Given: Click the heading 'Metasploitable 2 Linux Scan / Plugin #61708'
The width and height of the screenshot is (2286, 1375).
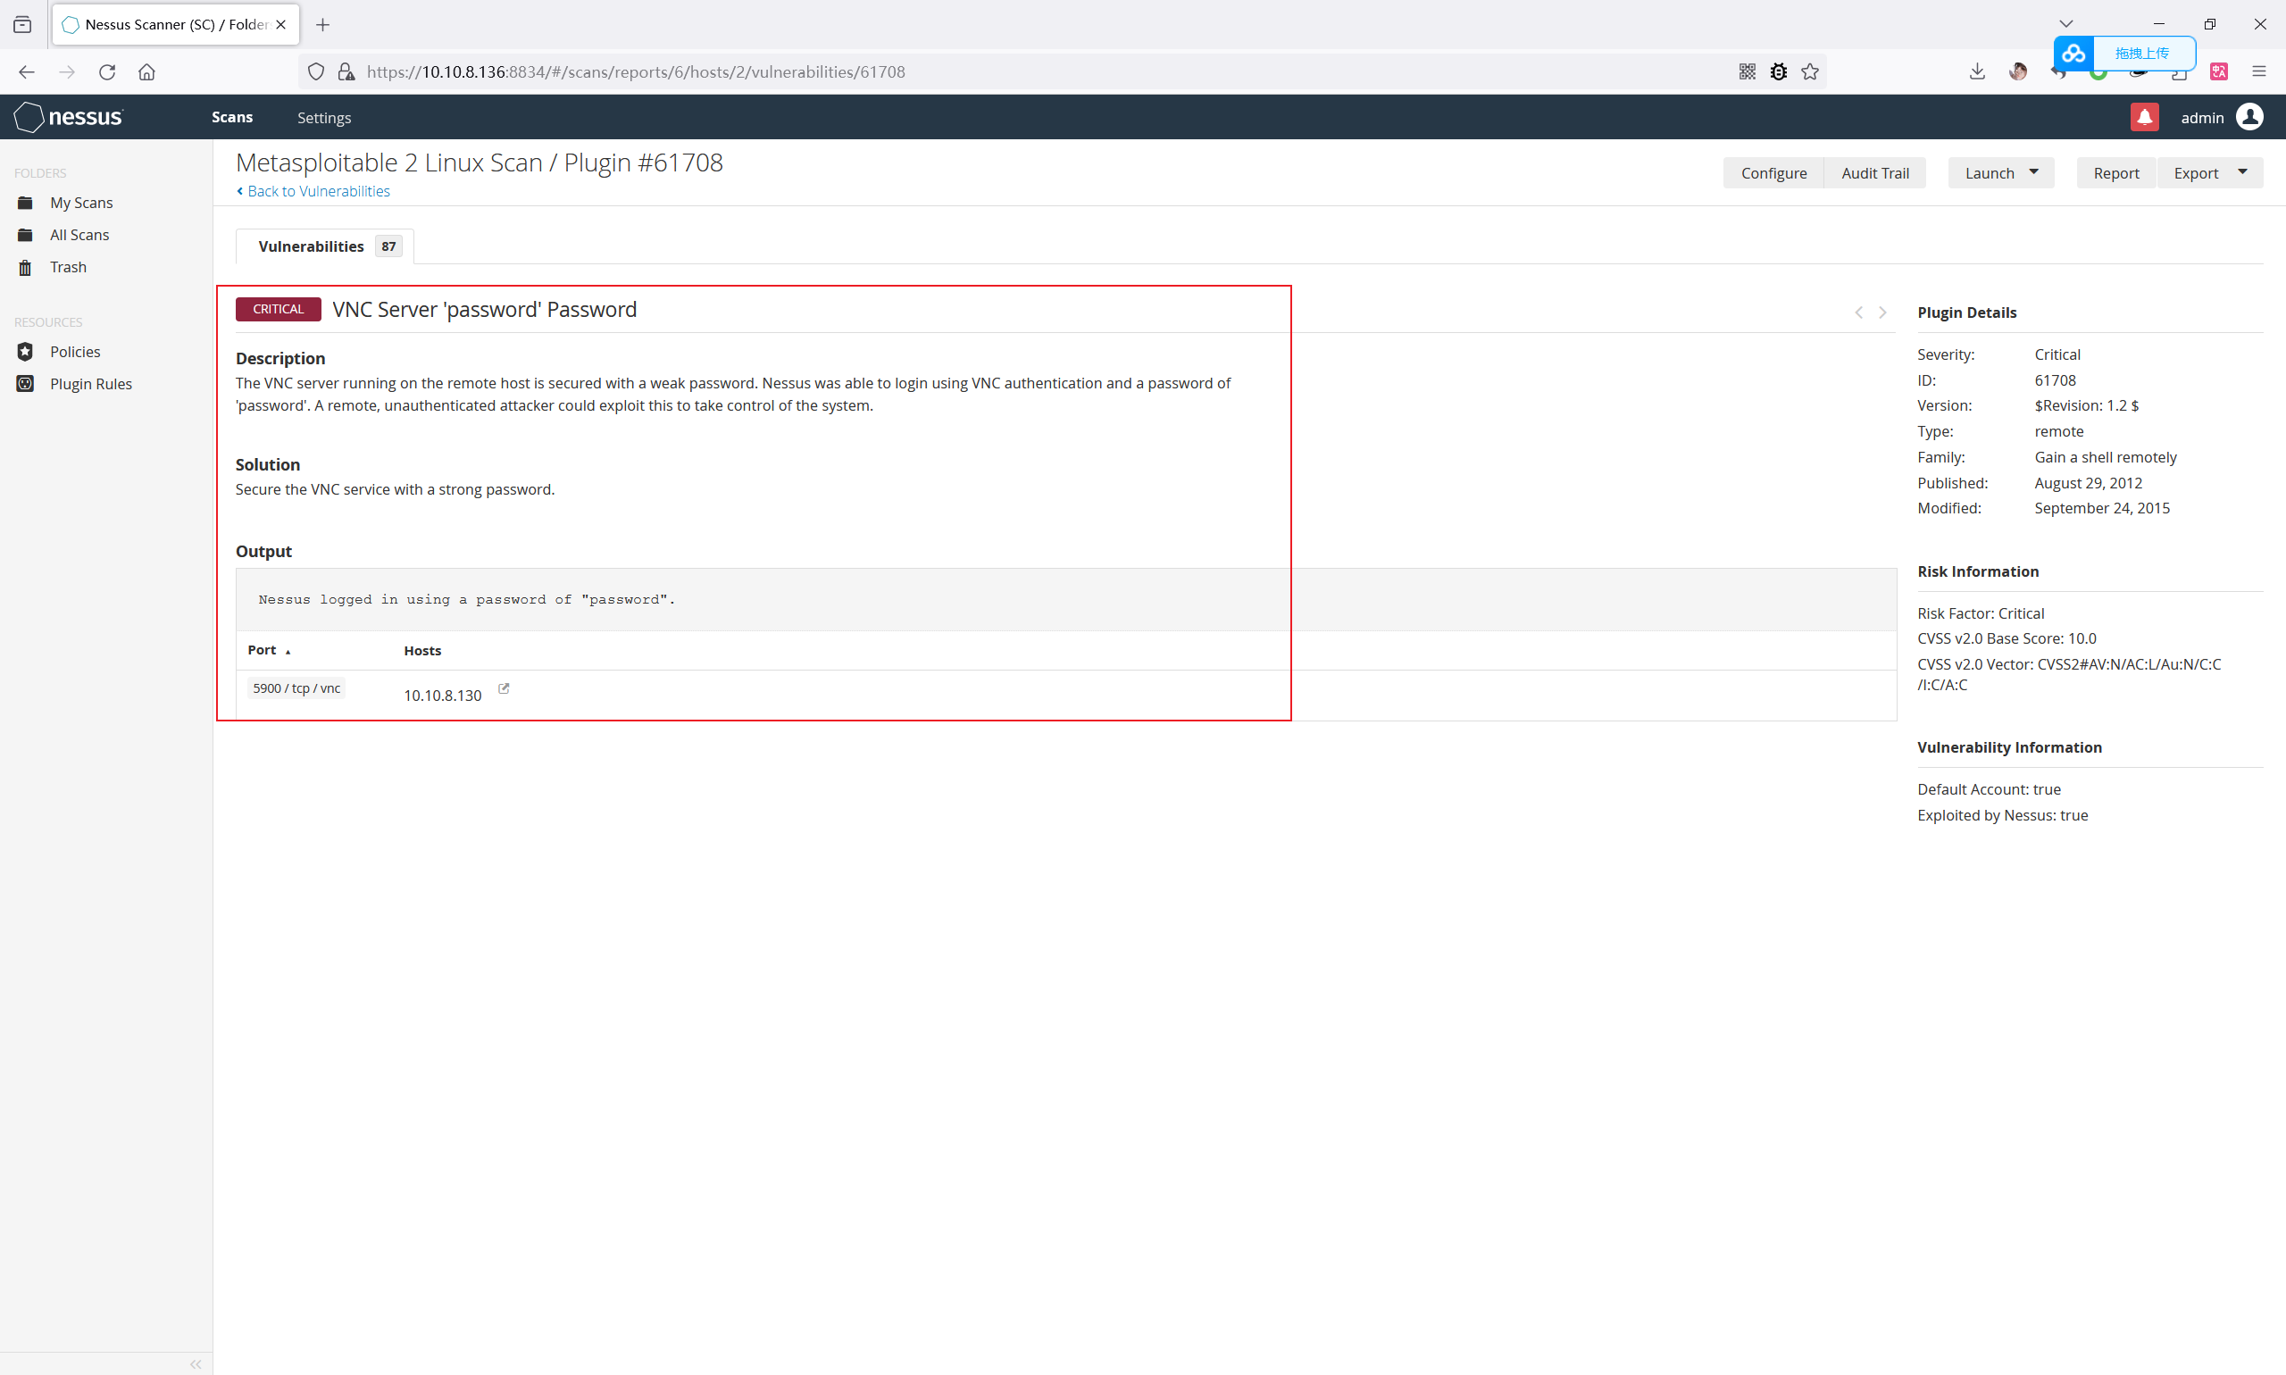Looking at the screenshot, I should coord(479,162).
